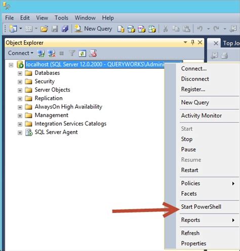Click the Save All icon
This screenshot has width=240, height=251.
[x=65, y=29]
